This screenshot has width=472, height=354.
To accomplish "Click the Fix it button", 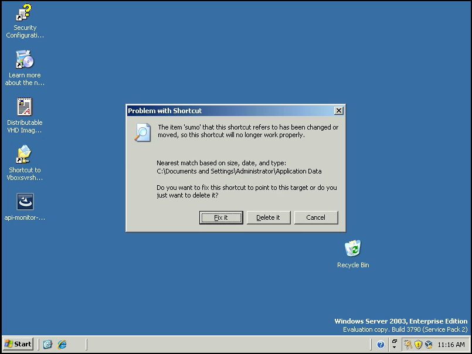I will (221, 217).
